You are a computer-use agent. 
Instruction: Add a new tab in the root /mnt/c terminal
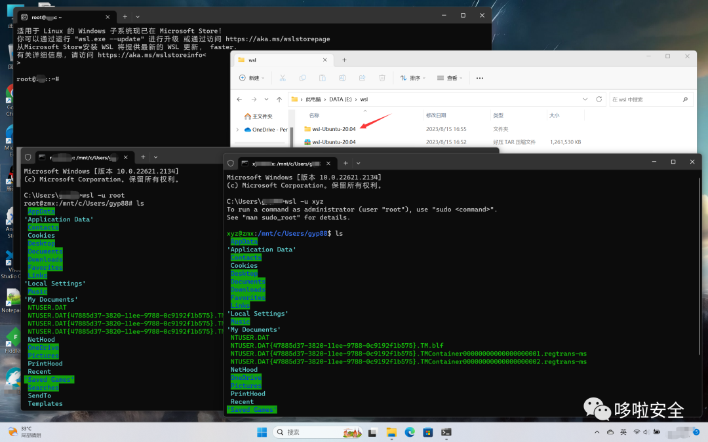coord(143,157)
